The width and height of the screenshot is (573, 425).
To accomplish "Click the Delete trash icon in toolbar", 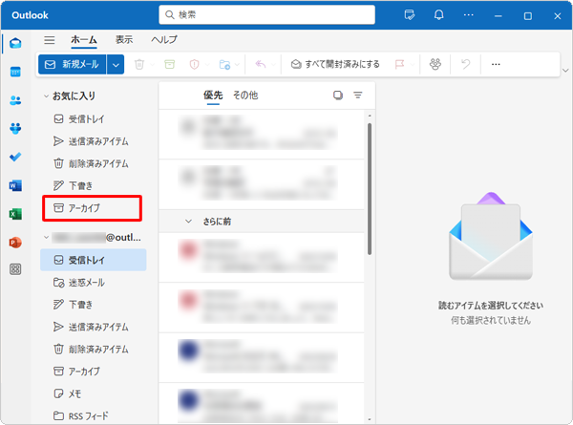I will tap(139, 65).
